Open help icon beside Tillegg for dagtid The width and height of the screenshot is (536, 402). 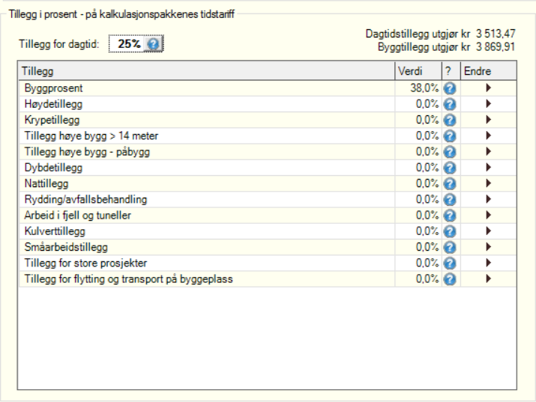[154, 44]
